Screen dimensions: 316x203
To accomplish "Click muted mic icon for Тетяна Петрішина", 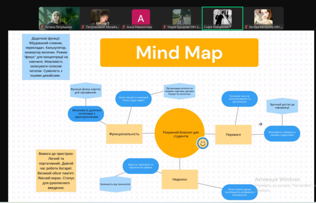I will pos(42,27).
